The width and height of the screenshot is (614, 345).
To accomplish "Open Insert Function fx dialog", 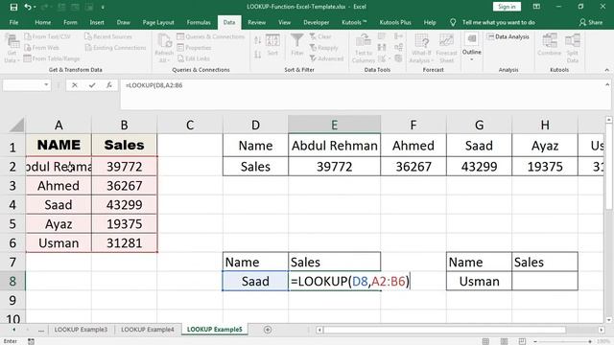I will (x=108, y=85).
